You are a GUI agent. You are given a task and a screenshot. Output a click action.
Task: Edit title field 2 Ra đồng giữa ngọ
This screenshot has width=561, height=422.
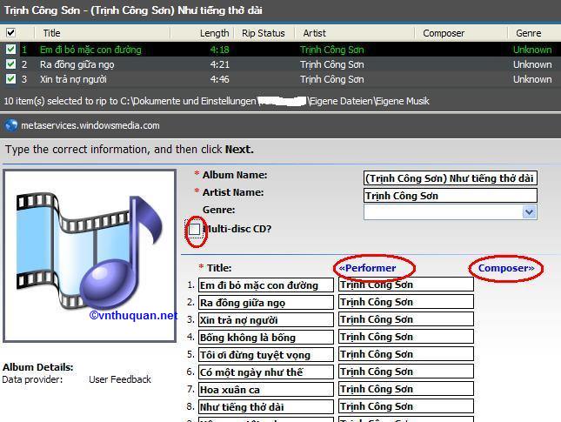(x=266, y=303)
